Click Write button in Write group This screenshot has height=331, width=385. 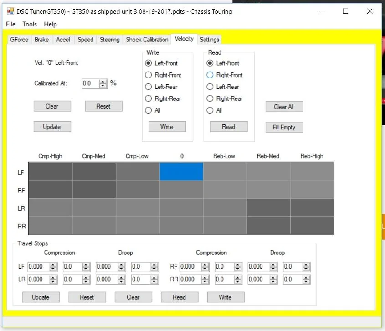point(167,127)
